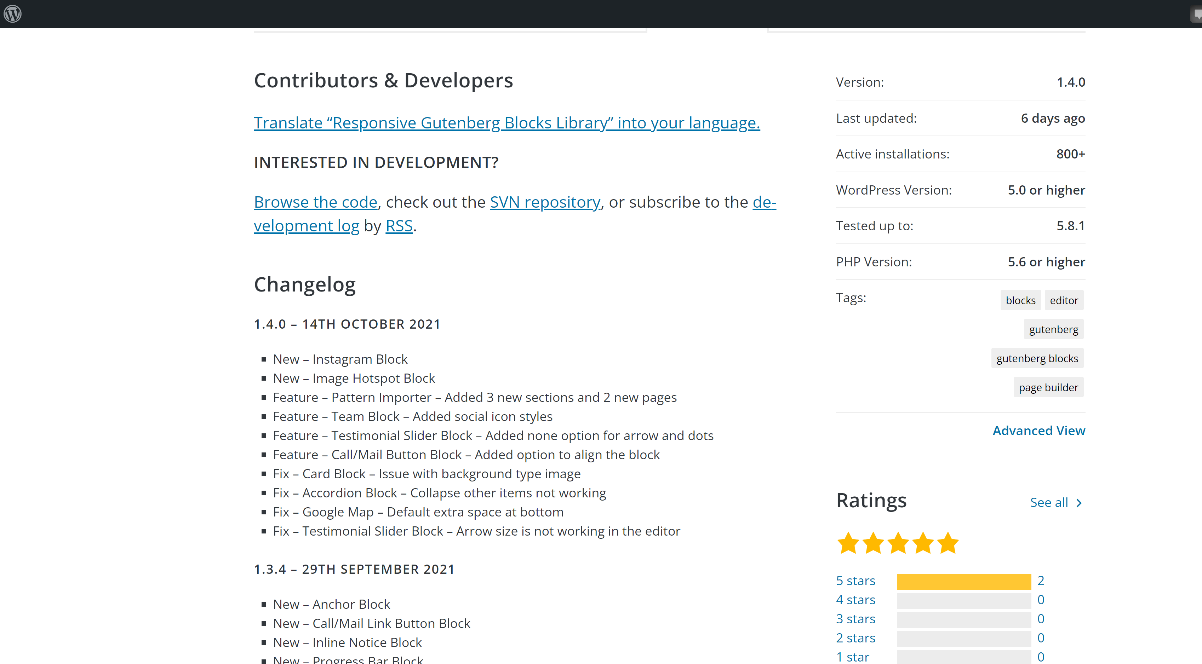Select the gutenberg blocks tag
This screenshot has width=1202, height=664.
click(1037, 358)
